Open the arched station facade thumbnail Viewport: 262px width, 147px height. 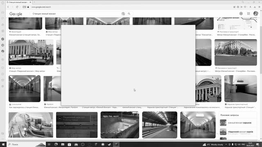(208, 89)
